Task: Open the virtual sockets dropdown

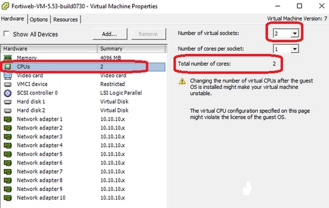Action: click(295, 33)
